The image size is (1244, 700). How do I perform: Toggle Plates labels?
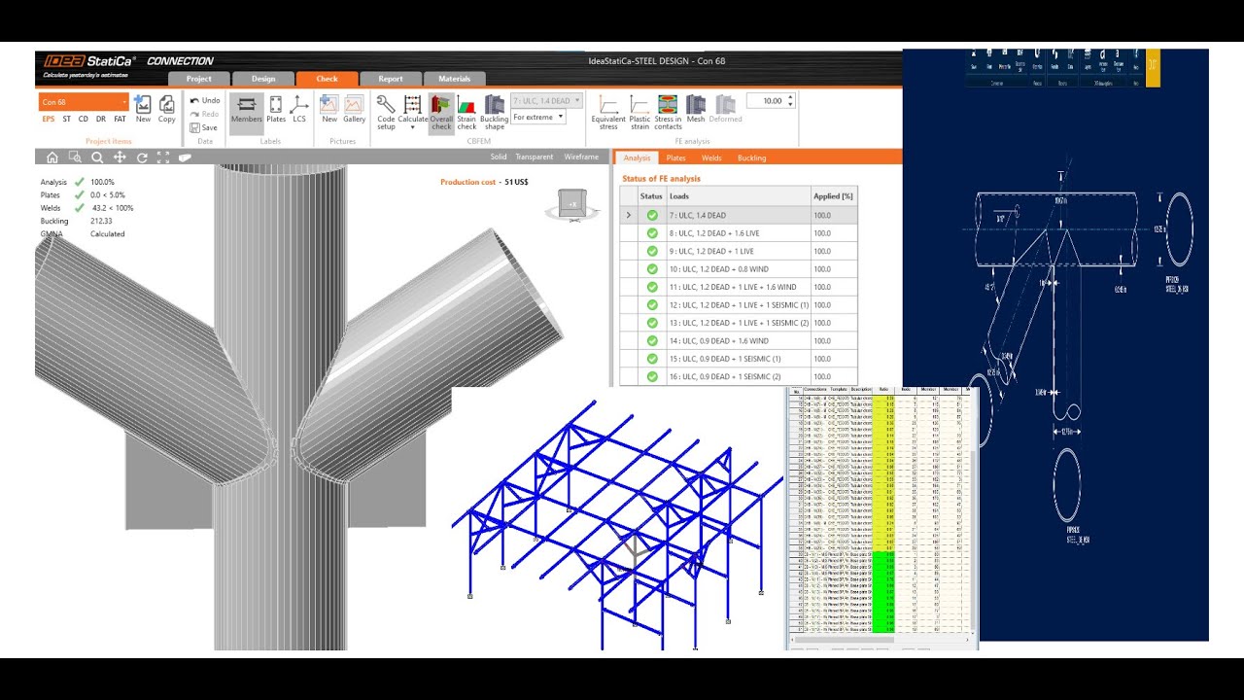[276, 109]
